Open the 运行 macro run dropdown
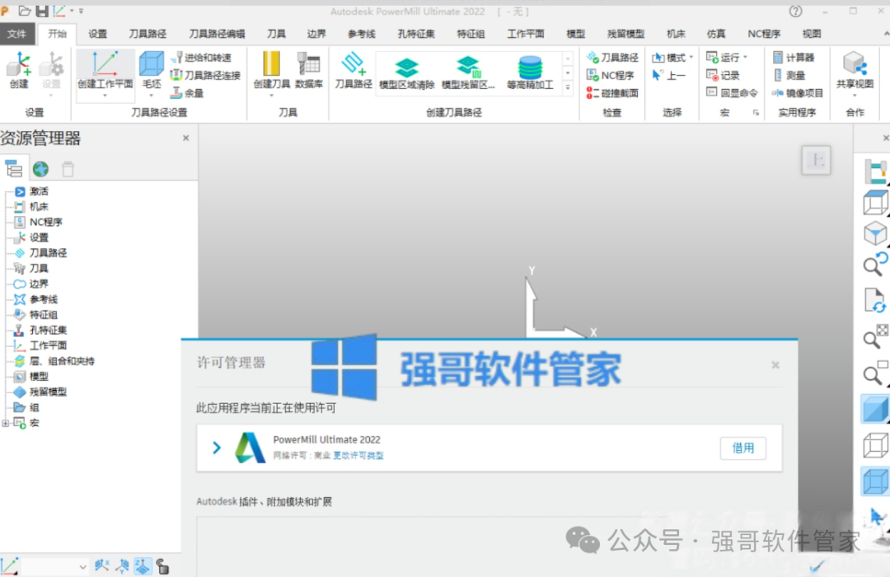Screen dimensions: 890x577 tap(727, 58)
